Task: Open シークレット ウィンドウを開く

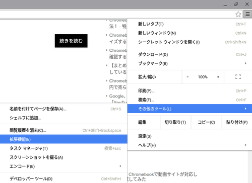Action: point(190,42)
